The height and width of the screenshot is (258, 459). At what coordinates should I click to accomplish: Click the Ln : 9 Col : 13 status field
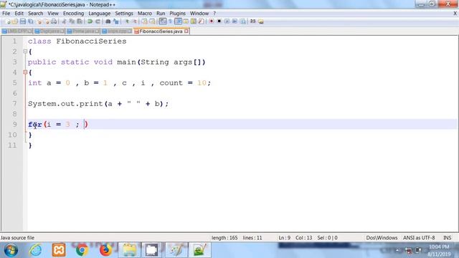295,238
